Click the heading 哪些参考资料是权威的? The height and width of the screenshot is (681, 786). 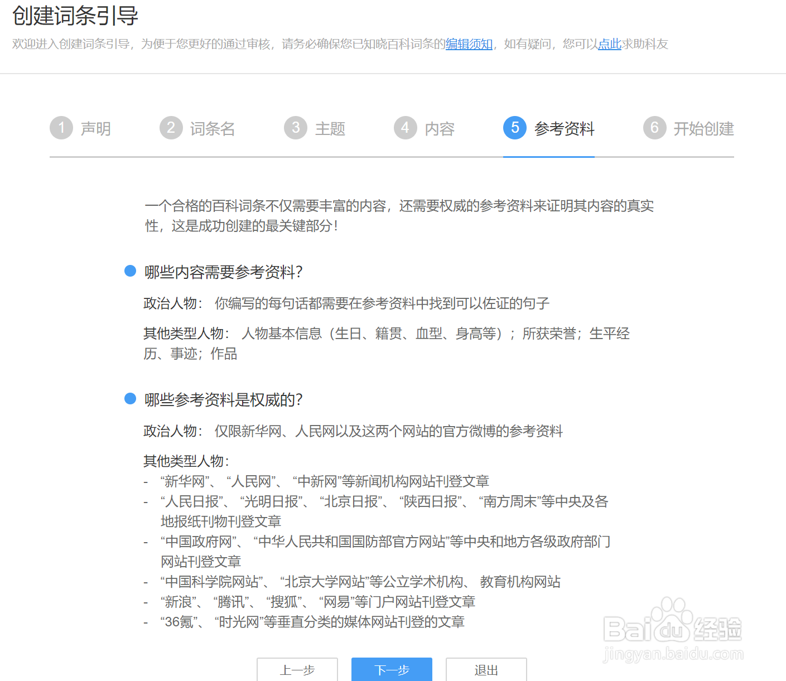(224, 400)
